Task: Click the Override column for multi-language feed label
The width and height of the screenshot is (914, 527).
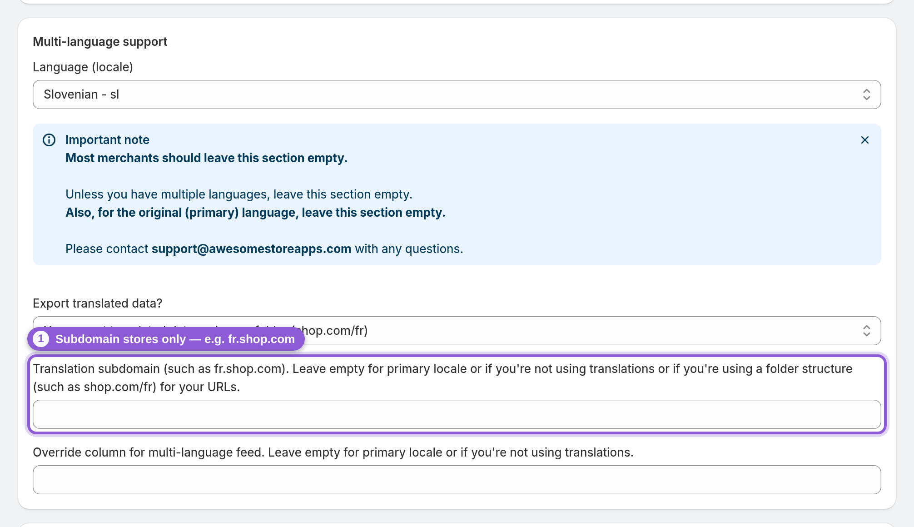Action: pos(333,452)
